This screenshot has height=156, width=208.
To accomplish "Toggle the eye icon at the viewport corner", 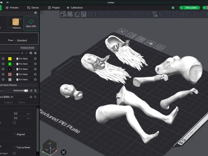I will click(x=42, y=12).
